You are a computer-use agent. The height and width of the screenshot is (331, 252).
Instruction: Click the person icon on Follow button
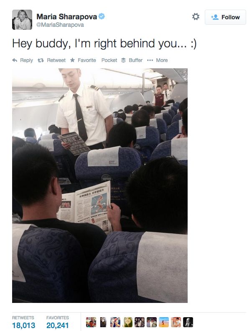[215, 17]
